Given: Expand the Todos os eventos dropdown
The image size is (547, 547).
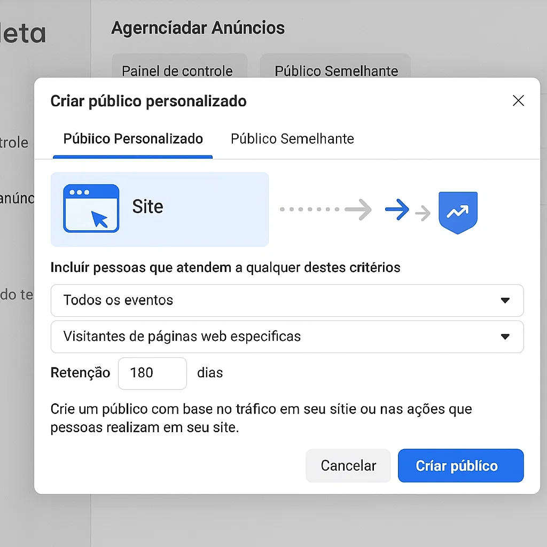Looking at the screenshot, I should pos(287,300).
